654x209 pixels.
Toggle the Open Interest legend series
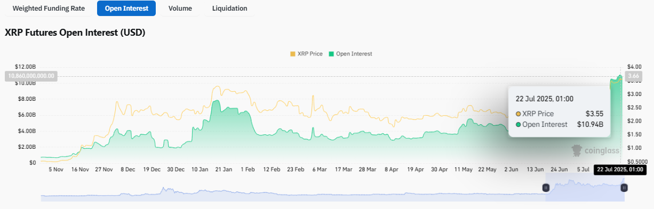[x=350, y=54]
